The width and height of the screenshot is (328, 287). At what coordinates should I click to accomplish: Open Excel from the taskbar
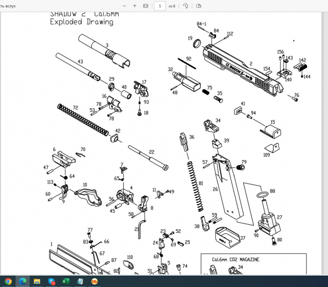(66, 281)
